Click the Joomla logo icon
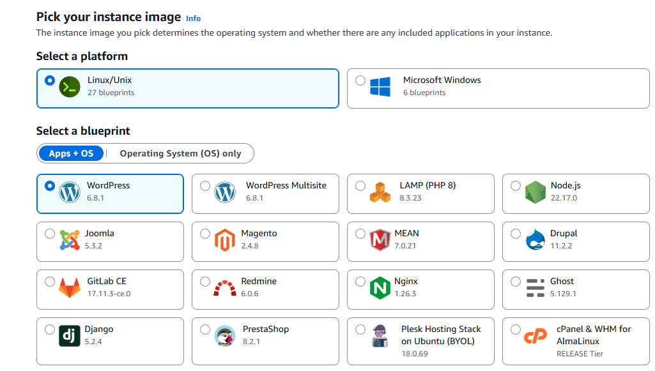This screenshot has width=655, height=371. tap(70, 240)
